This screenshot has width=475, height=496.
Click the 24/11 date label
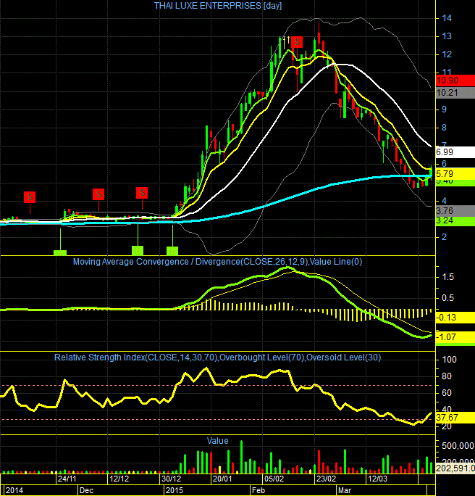coord(67,479)
